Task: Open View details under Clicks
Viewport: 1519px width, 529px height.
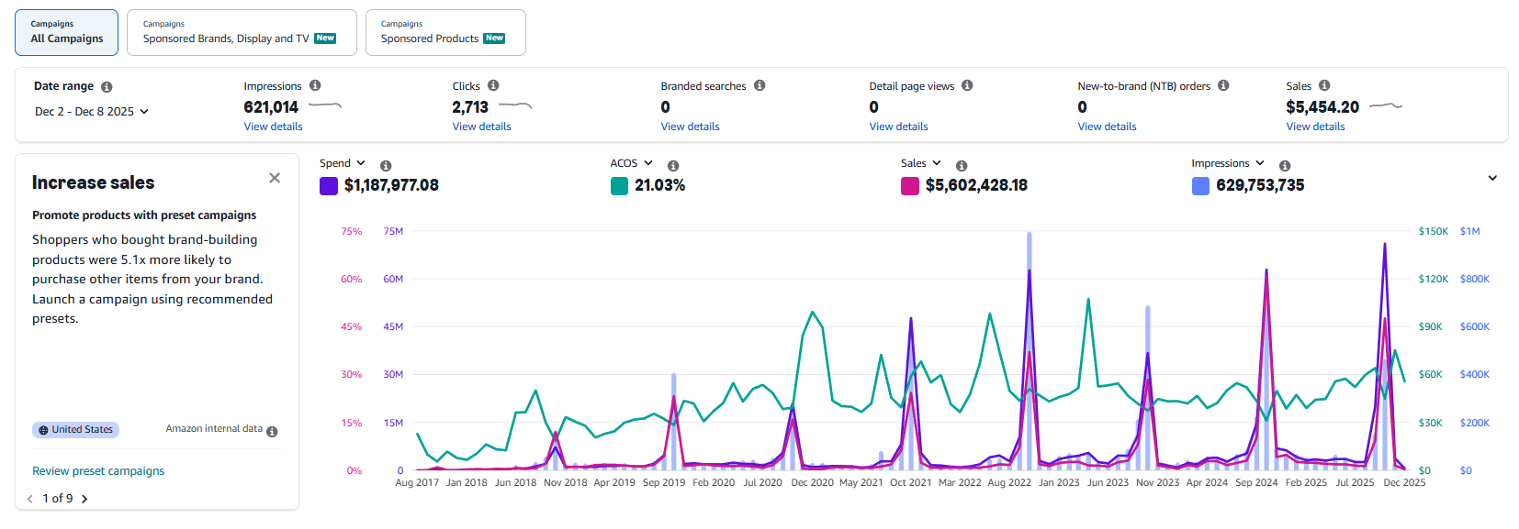Action: coord(481,127)
